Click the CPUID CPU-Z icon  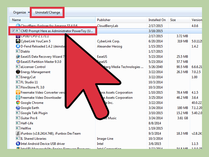[x=18, y=36]
